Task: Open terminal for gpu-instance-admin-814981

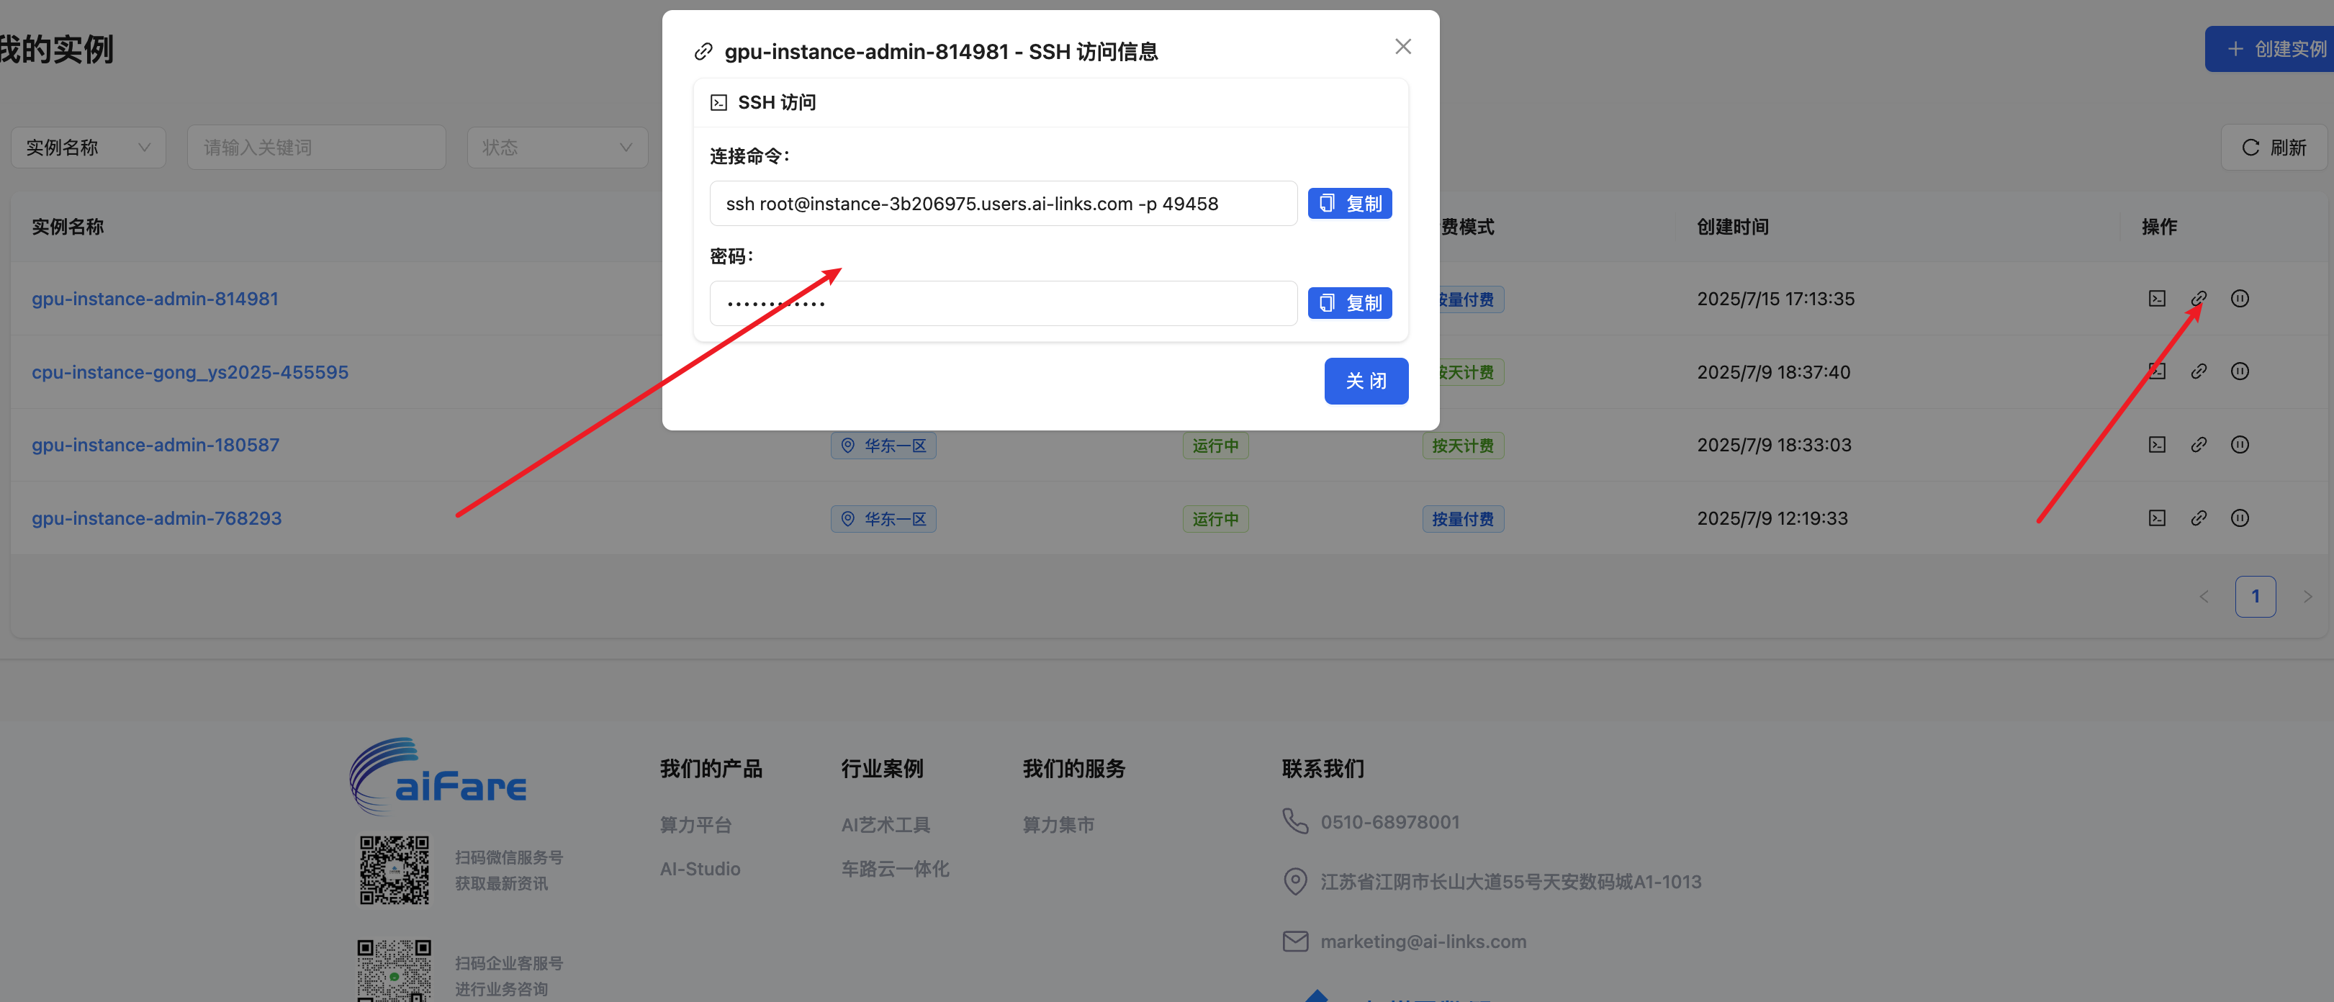Action: tap(2158, 298)
